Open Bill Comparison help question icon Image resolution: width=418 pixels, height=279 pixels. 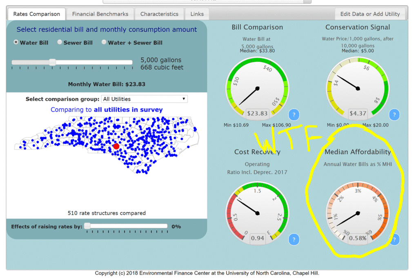[294, 114]
